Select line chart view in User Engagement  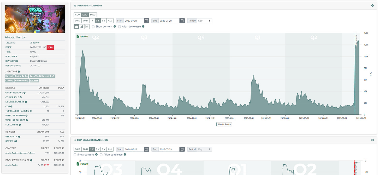click(87, 27)
